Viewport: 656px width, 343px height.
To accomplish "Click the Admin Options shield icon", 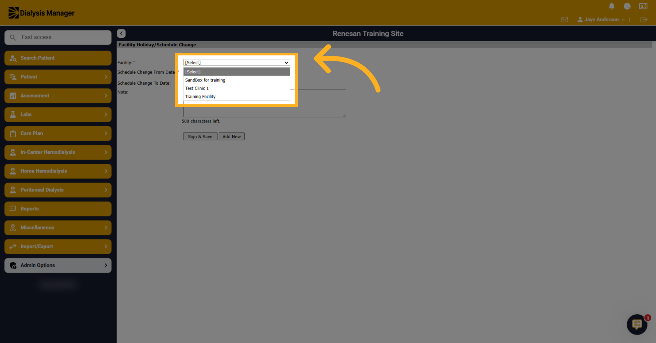I will pos(13,266).
